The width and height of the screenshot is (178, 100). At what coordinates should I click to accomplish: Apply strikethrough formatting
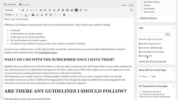click(x=17, y=15)
